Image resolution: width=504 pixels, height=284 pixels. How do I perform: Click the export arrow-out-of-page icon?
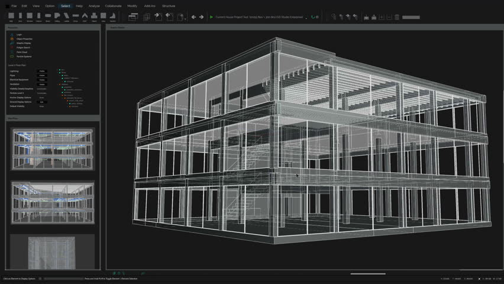169,17
